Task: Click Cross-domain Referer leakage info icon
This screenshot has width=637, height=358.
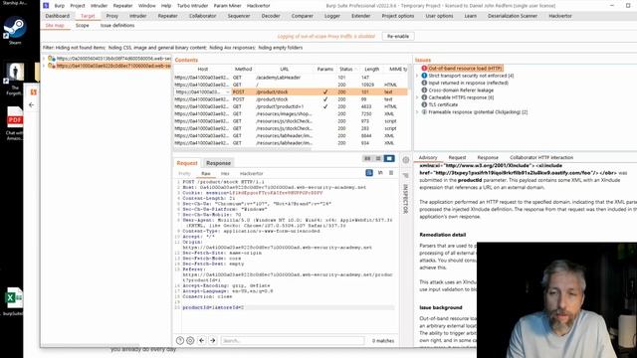Action: (424, 90)
